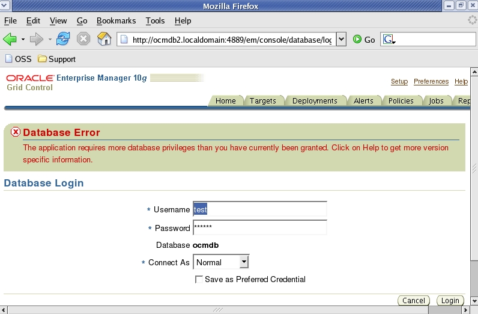
Task: Switch to the Jobs tab
Action: [x=436, y=101]
